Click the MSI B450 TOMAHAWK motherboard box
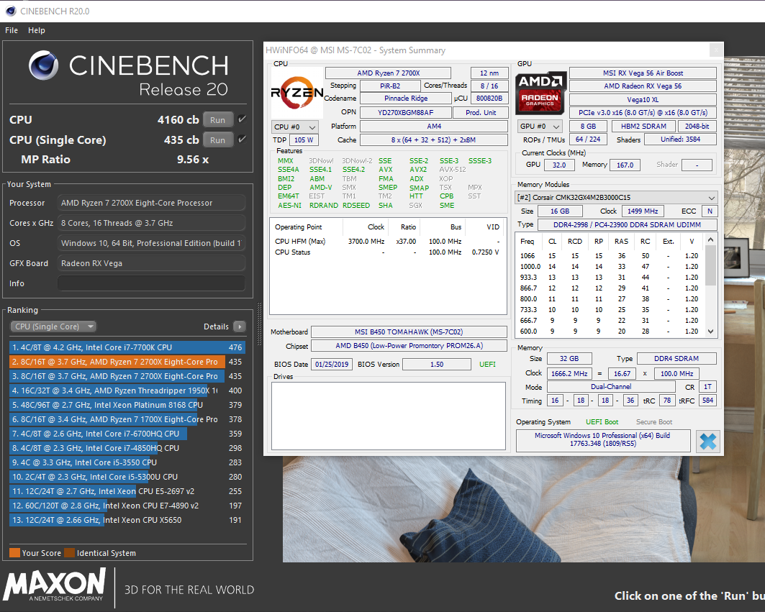Viewport: 765px width, 612px height. click(409, 332)
